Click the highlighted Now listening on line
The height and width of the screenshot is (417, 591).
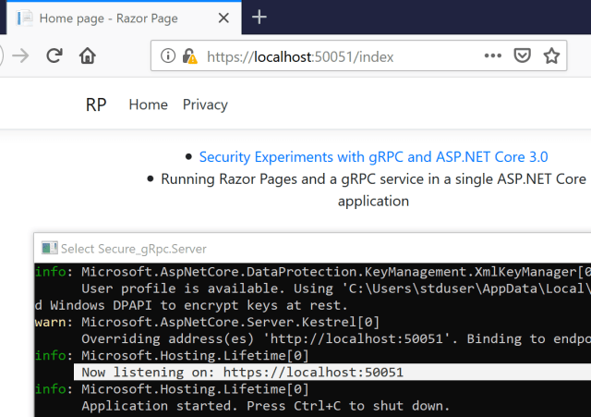(242, 372)
